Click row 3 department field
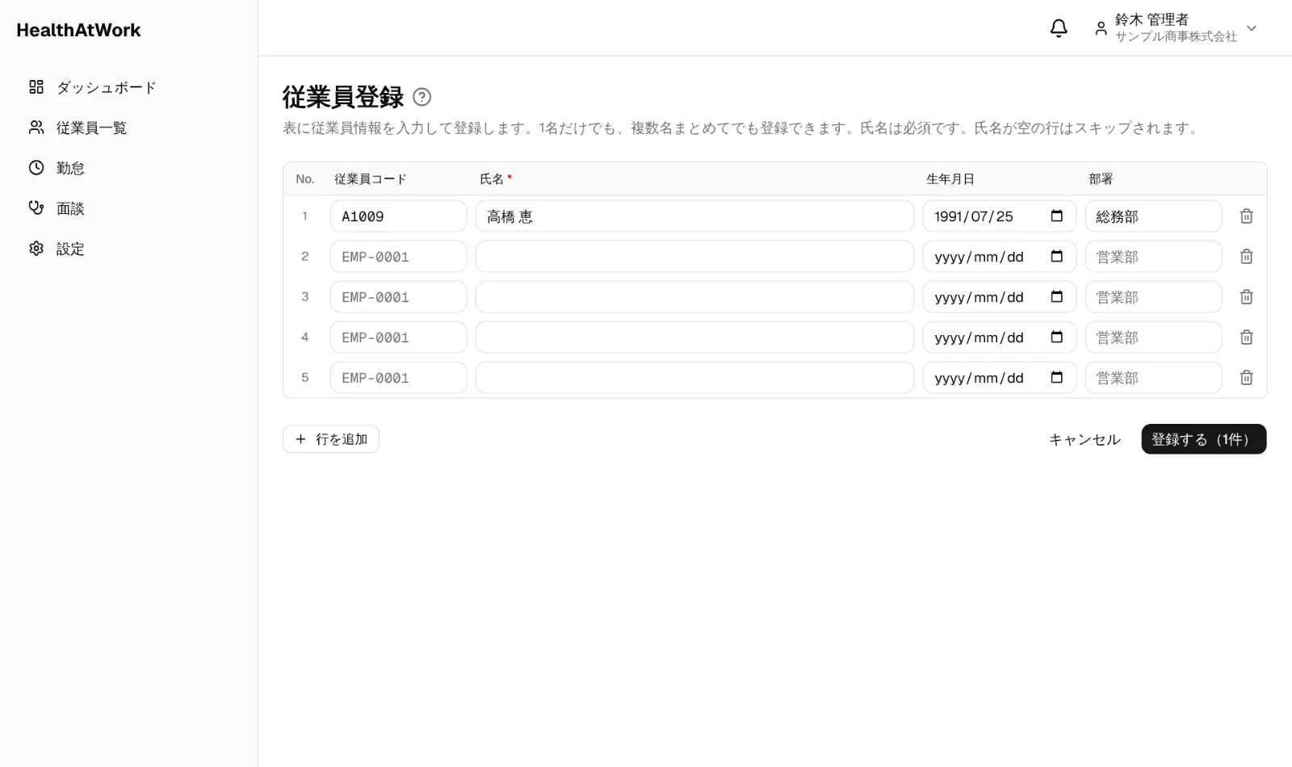The width and height of the screenshot is (1292, 767). [x=1153, y=297]
